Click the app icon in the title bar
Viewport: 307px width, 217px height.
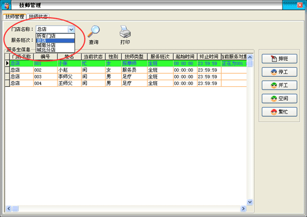pos(7,5)
